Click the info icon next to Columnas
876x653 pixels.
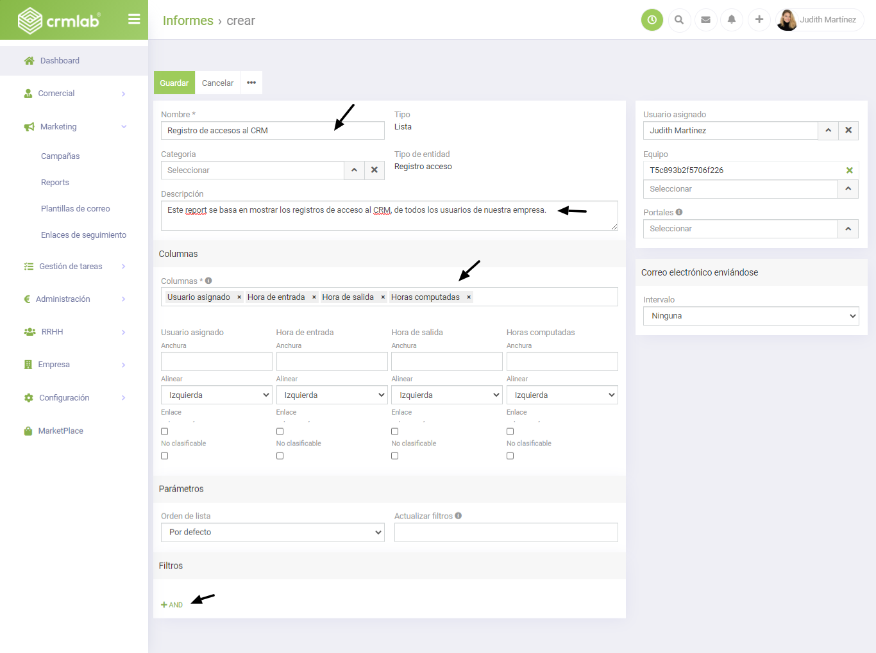tap(208, 281)
